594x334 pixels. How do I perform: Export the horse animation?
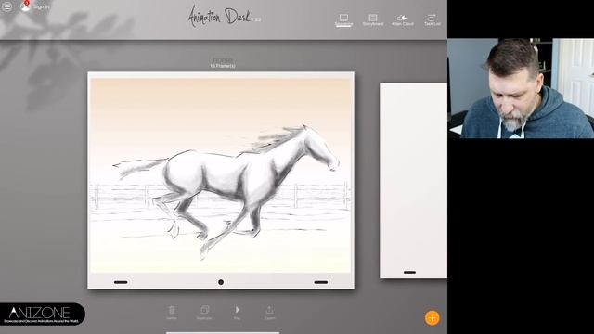tap(270, 313)
